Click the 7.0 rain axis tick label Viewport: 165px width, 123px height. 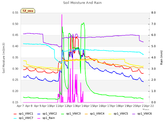[153, 24]
